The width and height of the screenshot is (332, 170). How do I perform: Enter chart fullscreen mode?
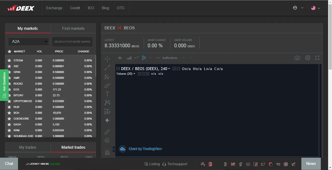(x=317, y=58)
